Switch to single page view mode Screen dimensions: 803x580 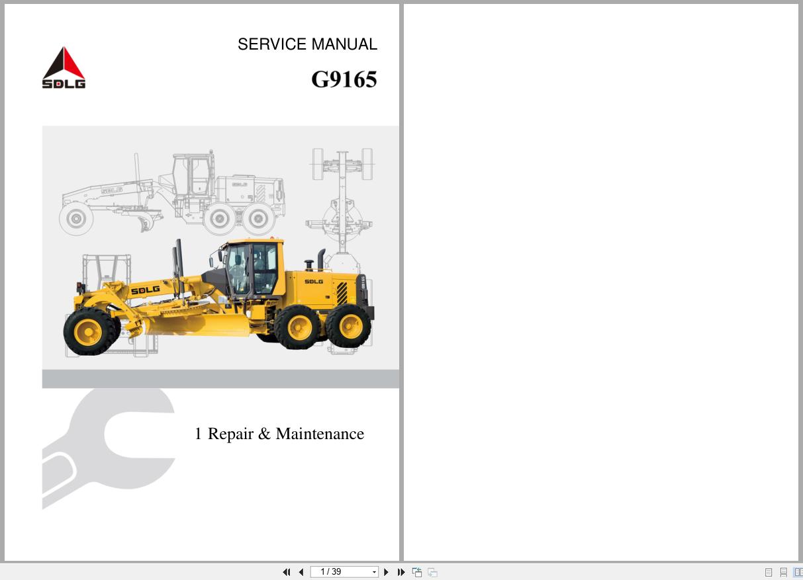point(769,571)
